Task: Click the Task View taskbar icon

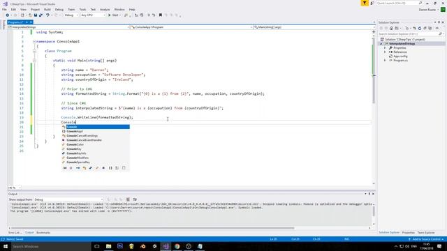Action: (x=97, y=246)
